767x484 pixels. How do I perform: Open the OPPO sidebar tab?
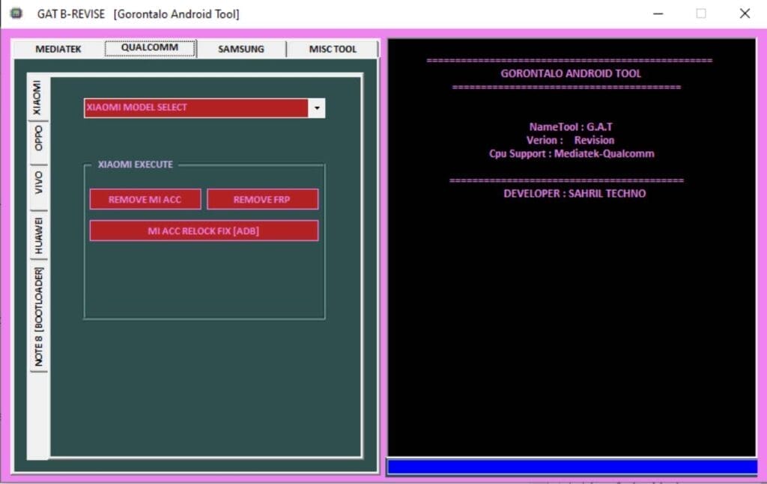tap(37, 136)
